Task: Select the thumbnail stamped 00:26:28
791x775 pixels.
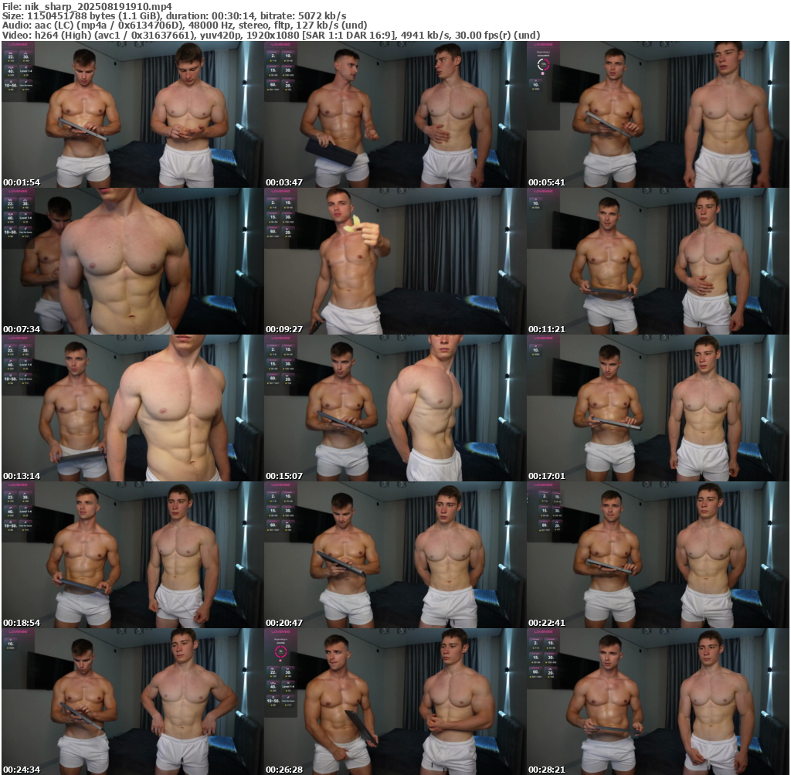Action: [395, 702]
